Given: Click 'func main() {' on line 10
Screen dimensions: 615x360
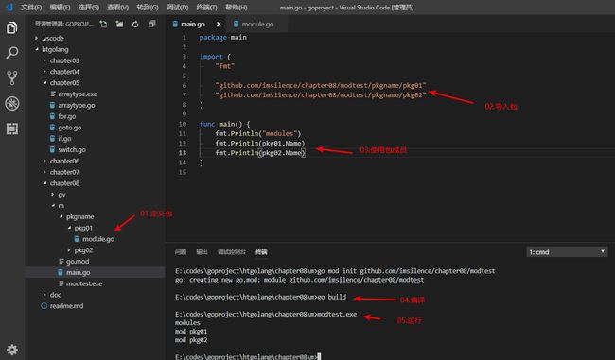Looking at the screenshot, I should click(x=224, y=124).
